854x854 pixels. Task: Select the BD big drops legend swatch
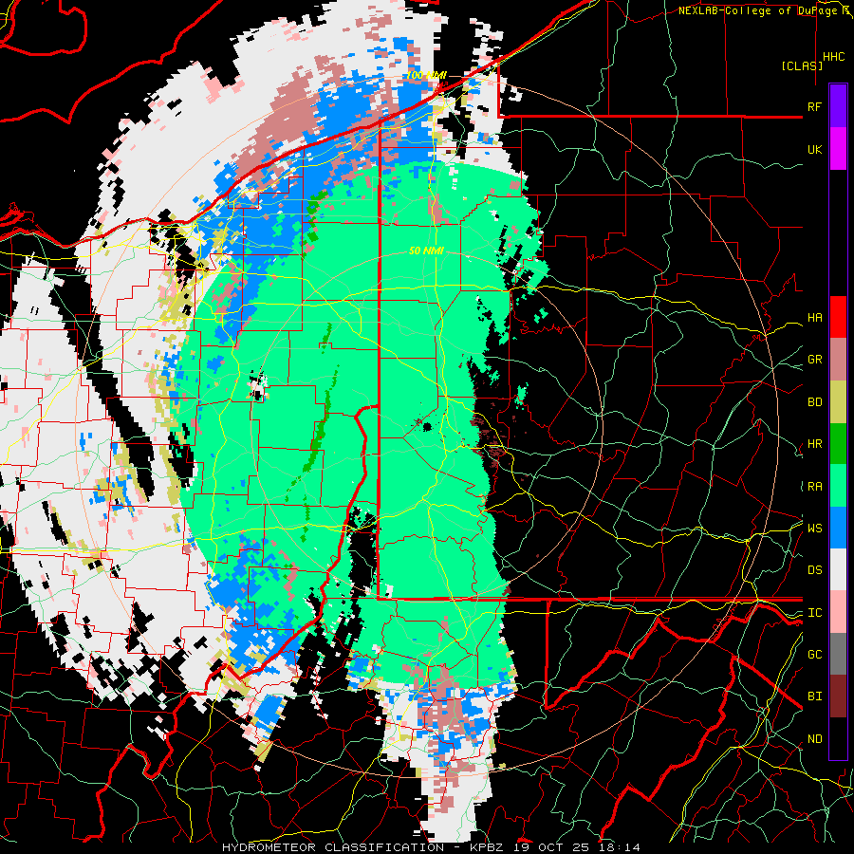tap(838, 402)
